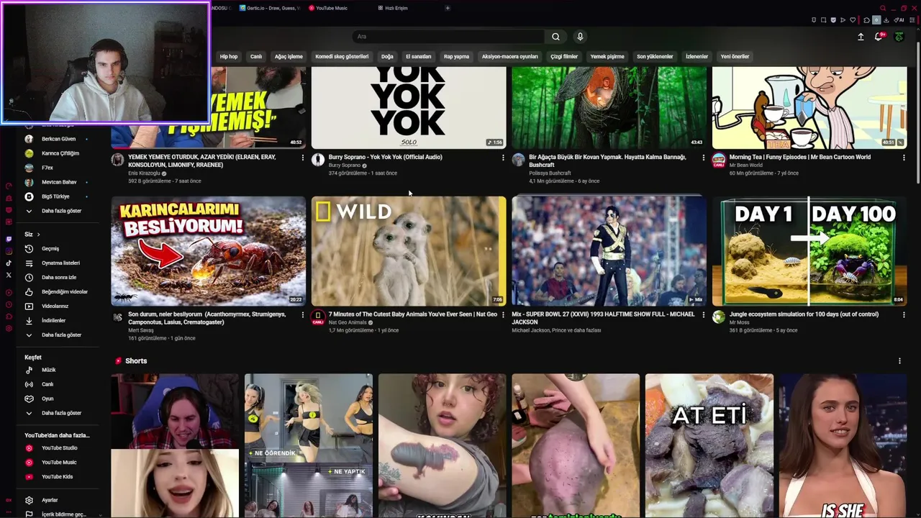Click the Ara search input field
The width and height of the screenshot is (921, 518).
pos(448,37)
